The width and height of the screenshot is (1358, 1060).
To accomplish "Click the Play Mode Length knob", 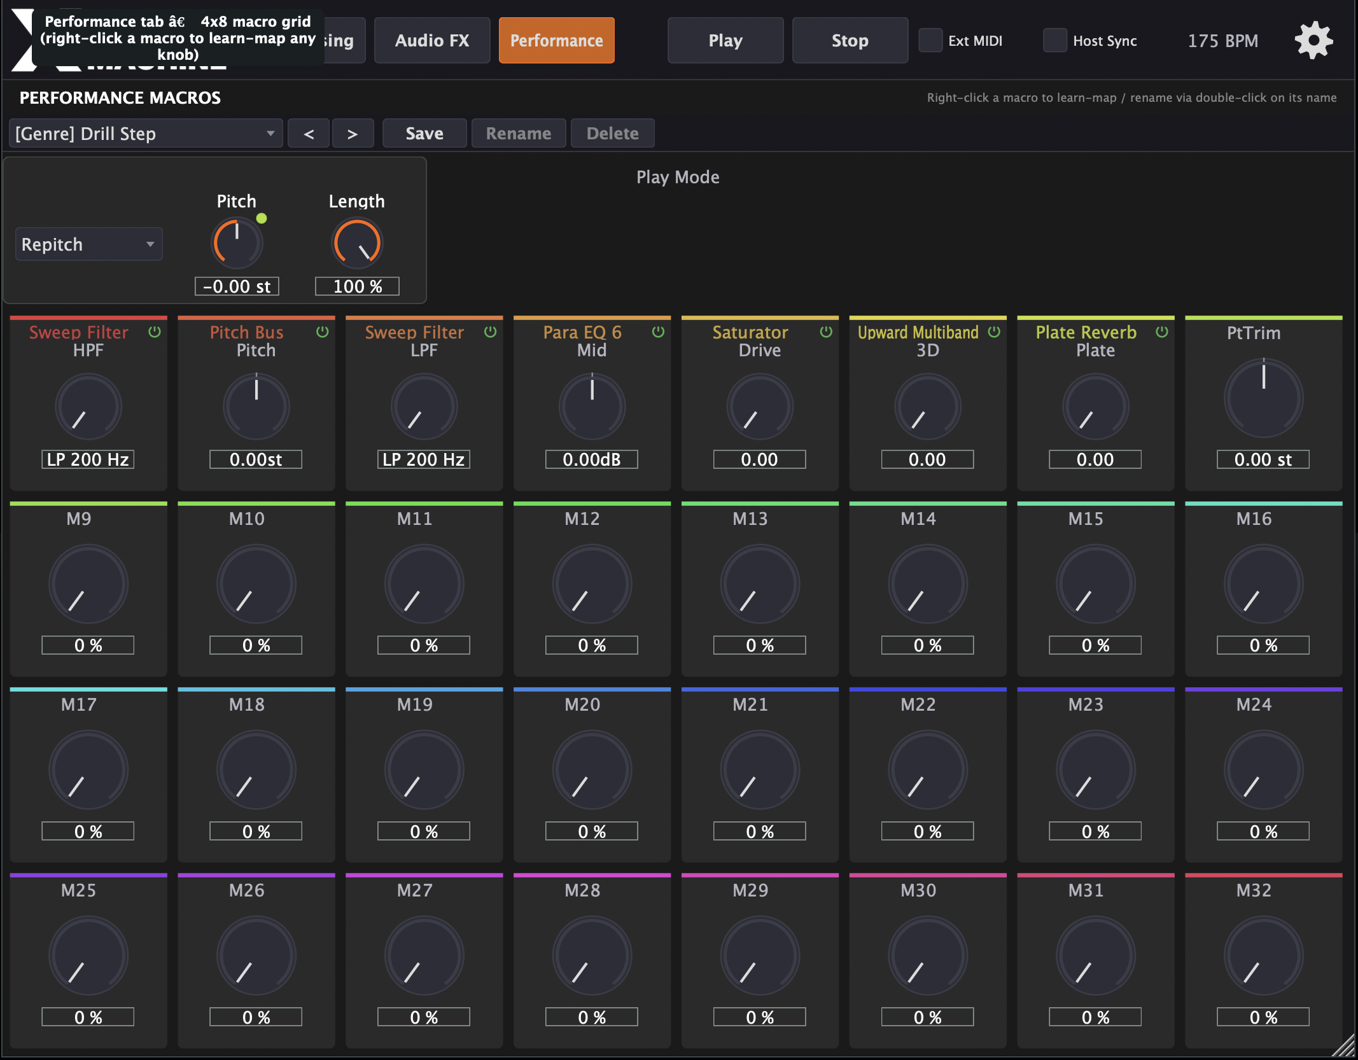I will pyautogui.click(x=357, y=243).
